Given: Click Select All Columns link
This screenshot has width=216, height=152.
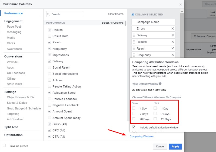Looking at the screenshot, I should 112,23.
